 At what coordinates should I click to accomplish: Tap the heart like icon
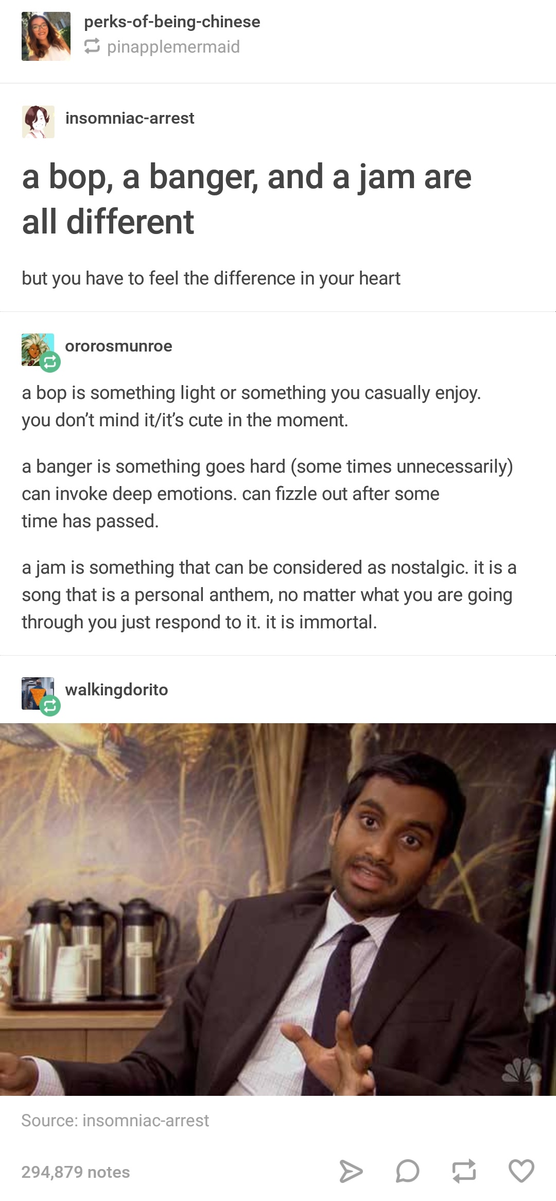tap(521, 1171)
